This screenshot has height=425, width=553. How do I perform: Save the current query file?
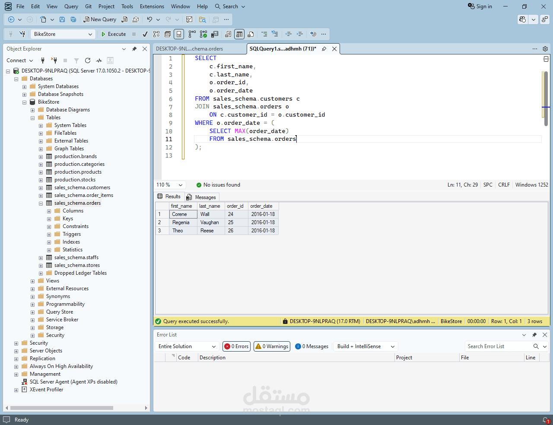[62, 19]
